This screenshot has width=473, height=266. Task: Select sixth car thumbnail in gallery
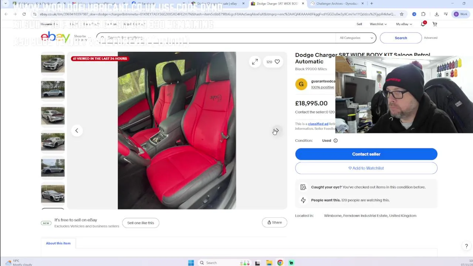[53, 194]
